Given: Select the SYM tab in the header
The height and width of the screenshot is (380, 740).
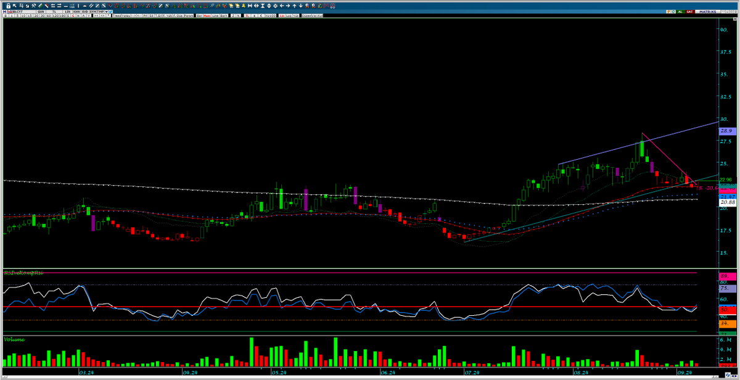Looking at the screenshot, I should (x=92, y=12).
